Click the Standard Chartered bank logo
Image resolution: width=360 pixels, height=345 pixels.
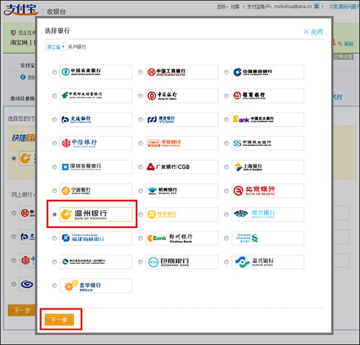click(x=268, y=238)
